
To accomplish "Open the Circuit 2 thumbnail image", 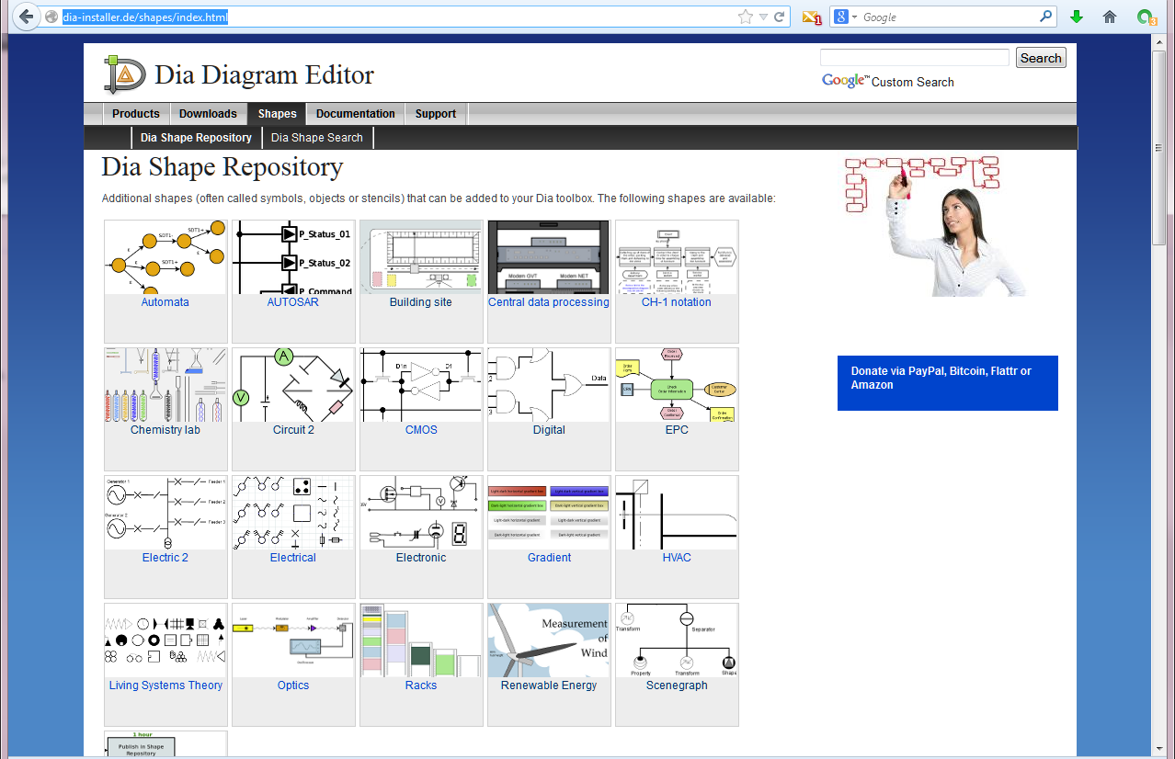I will point(293,385).
